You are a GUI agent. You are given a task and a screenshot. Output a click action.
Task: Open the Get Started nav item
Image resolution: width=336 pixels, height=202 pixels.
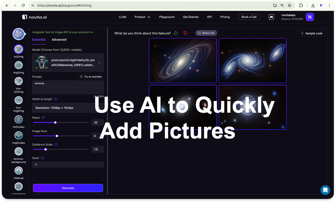(191, 17)
